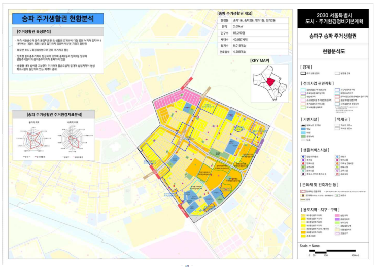Click the blue 학교 legend swatch
Viewport: 377px width, 268px height.
coord(303,129)
